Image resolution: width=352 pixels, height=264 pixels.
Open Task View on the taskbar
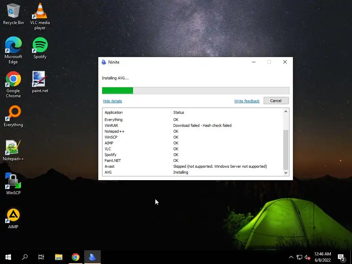tap(41, 257)
